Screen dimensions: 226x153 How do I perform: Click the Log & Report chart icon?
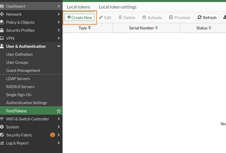point(2,143)
